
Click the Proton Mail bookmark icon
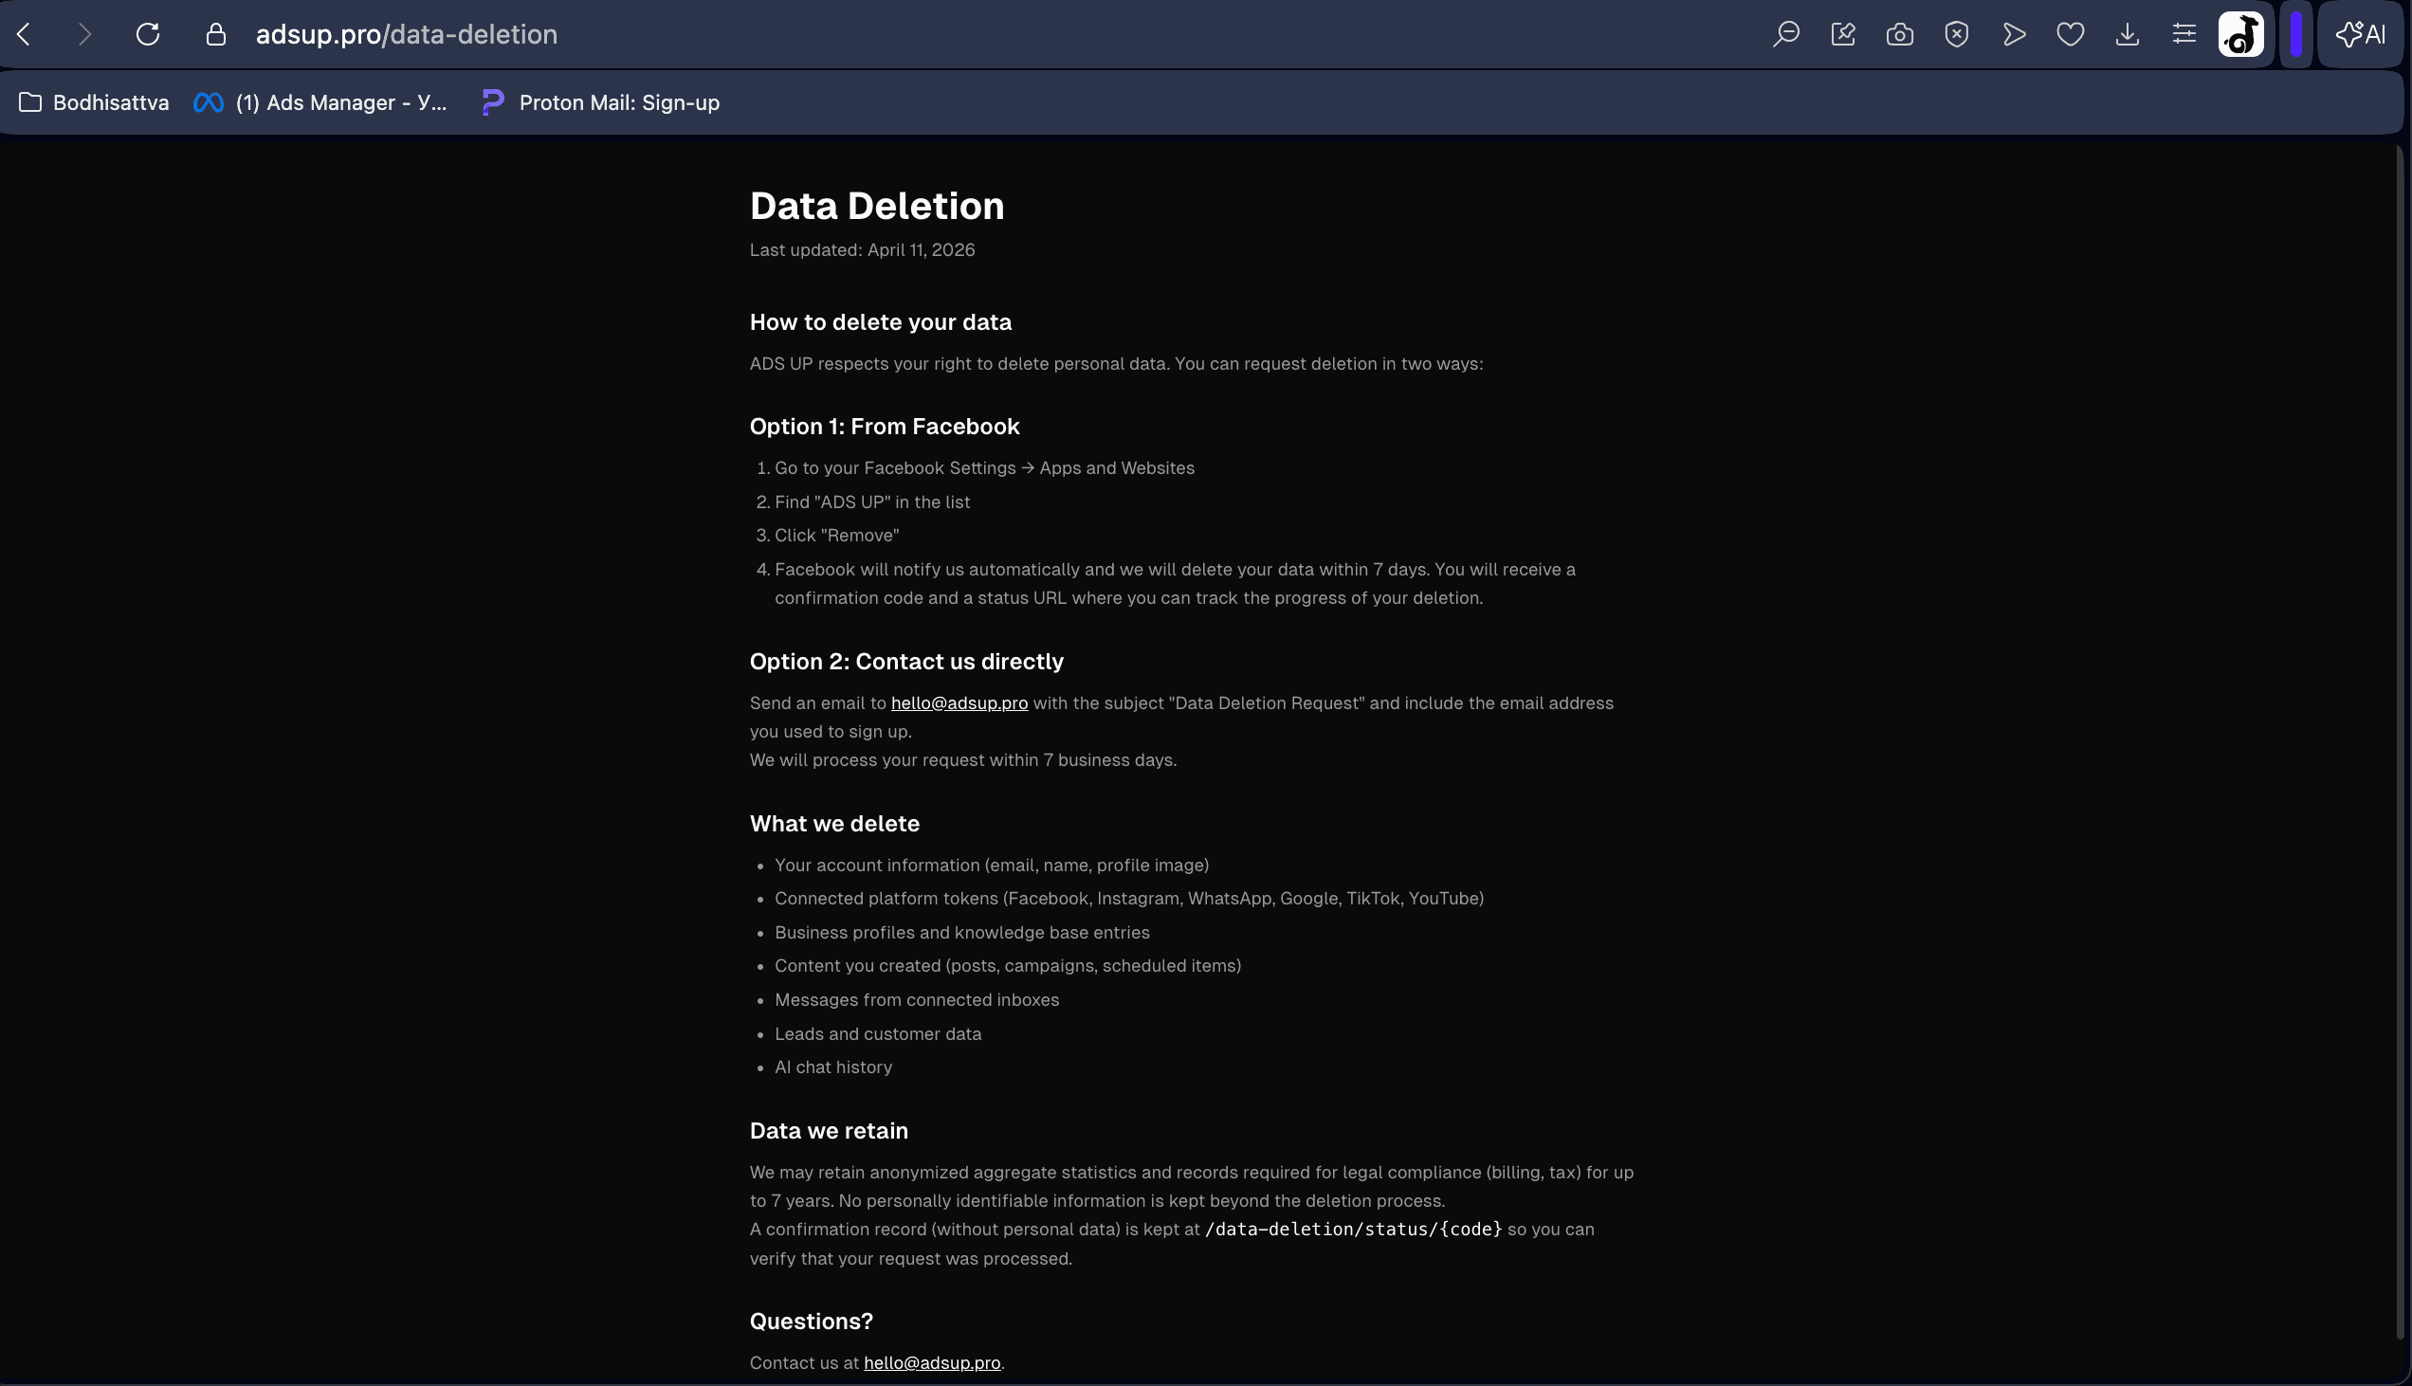coord(492,101)
